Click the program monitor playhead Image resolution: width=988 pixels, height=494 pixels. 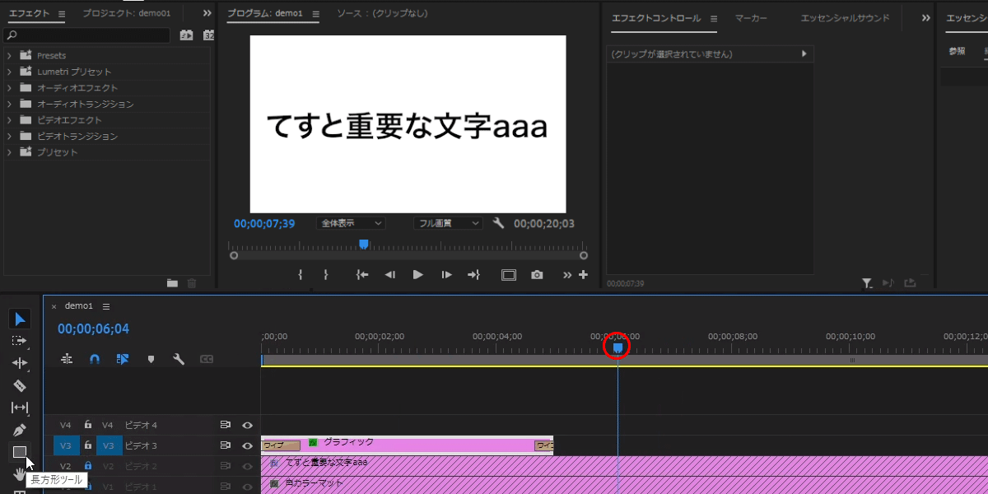(363, 244)
